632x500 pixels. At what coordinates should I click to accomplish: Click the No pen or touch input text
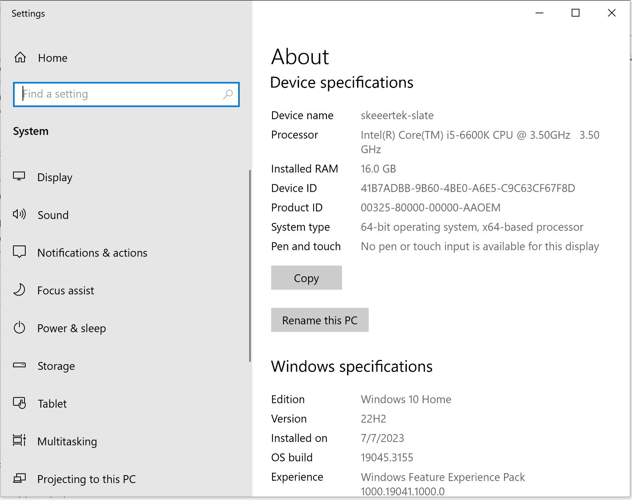480,247
